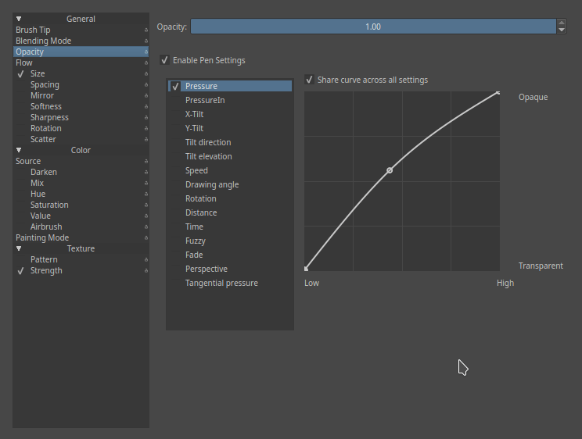Click lock icon on Brush Tip row
Viewport: 582px width, 439px height.
click(145, 30)
